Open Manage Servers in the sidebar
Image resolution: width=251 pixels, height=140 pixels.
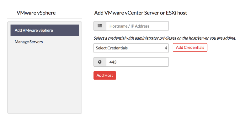(x=29, y=42)
